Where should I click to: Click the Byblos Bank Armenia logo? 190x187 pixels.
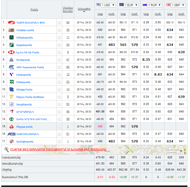[12, 97]
